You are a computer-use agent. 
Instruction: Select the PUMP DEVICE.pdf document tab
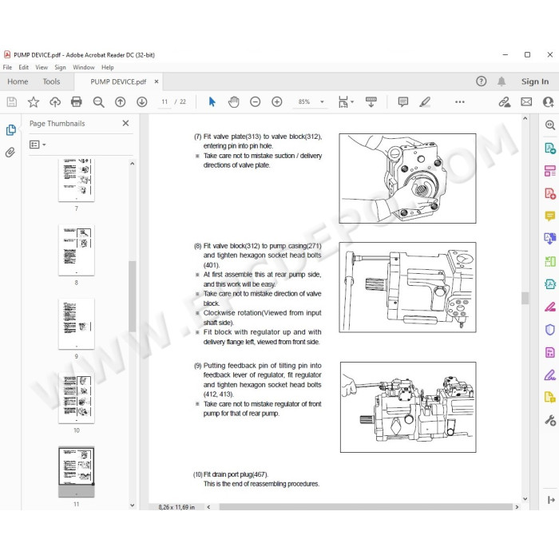pos(118,82)
